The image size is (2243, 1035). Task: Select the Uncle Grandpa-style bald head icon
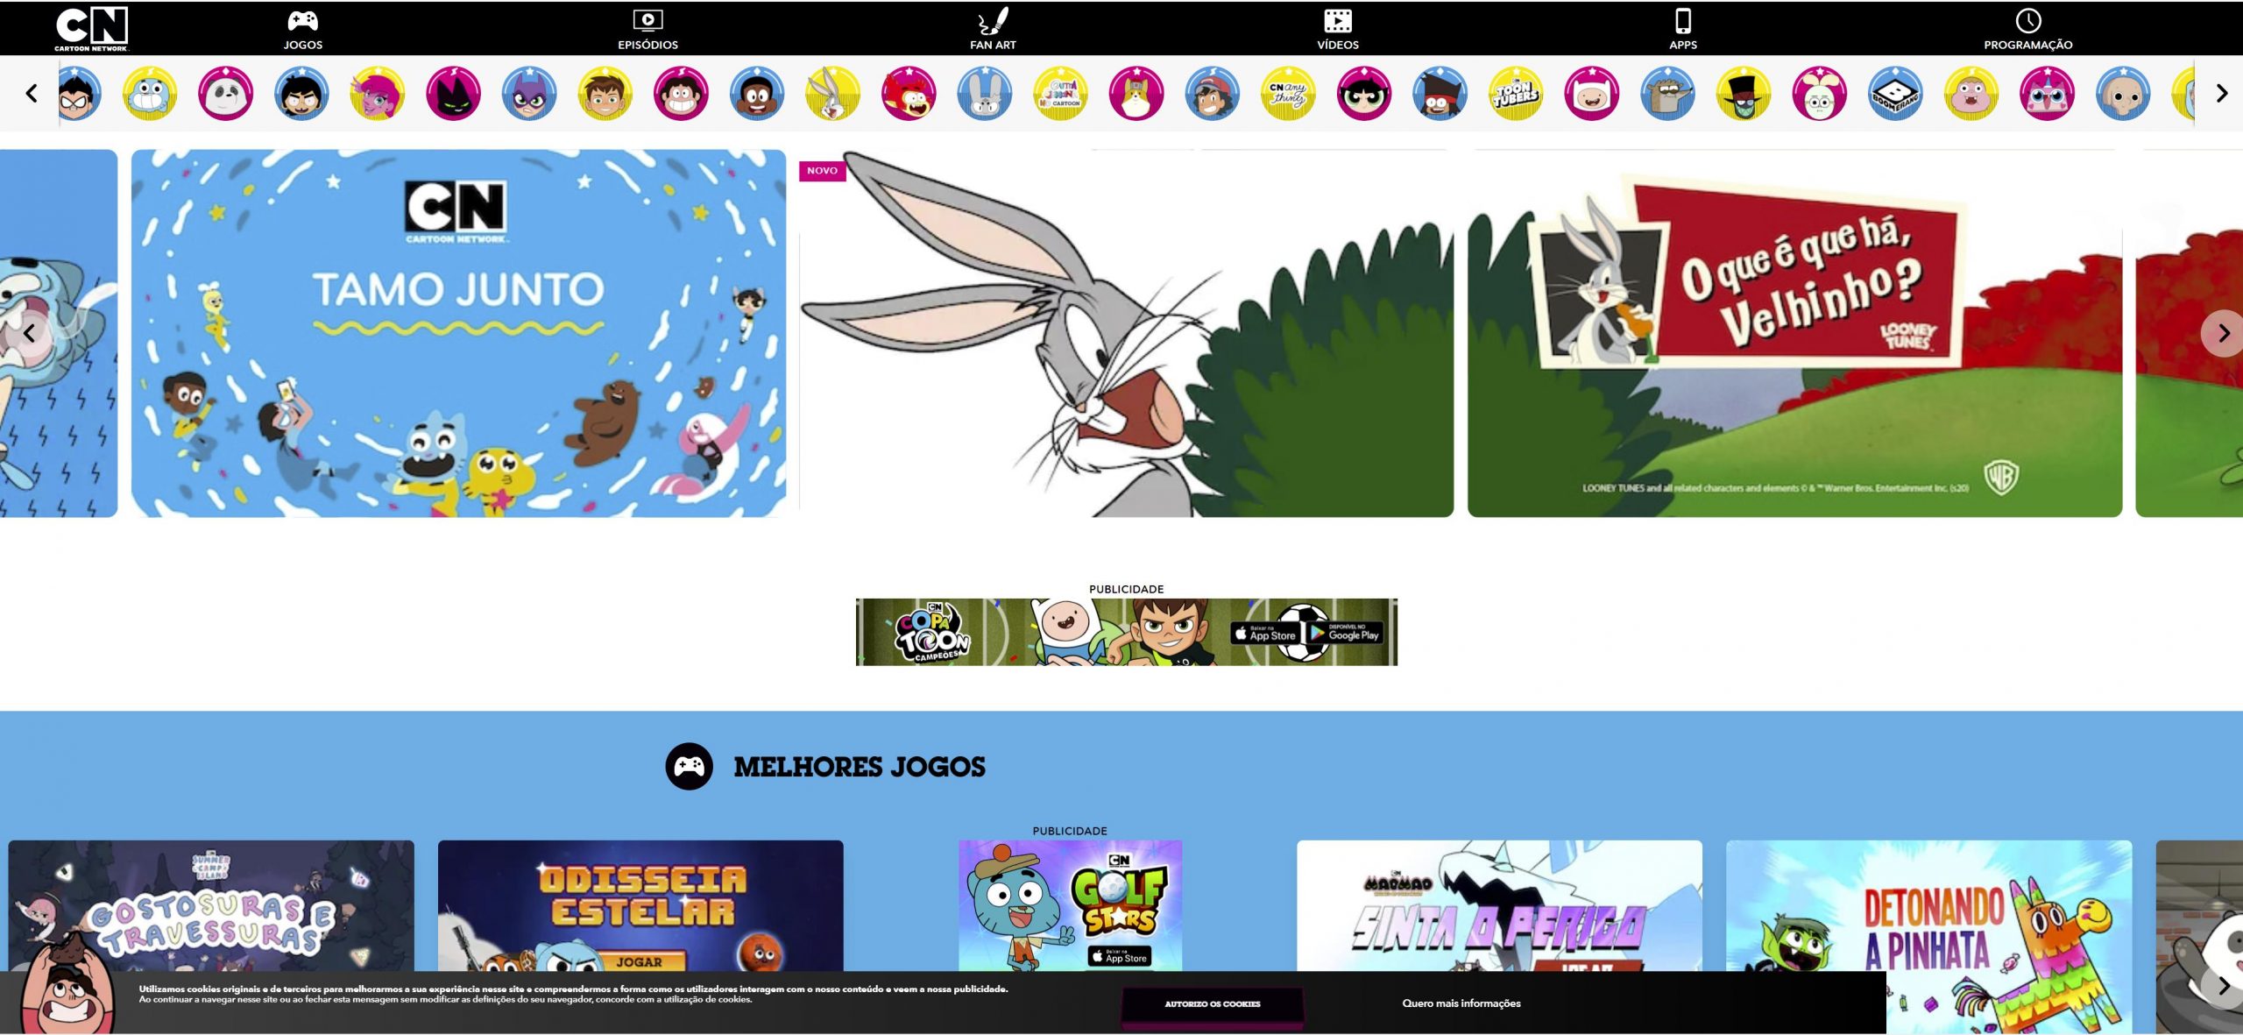pyautogui.click(x=2124, y=93)
